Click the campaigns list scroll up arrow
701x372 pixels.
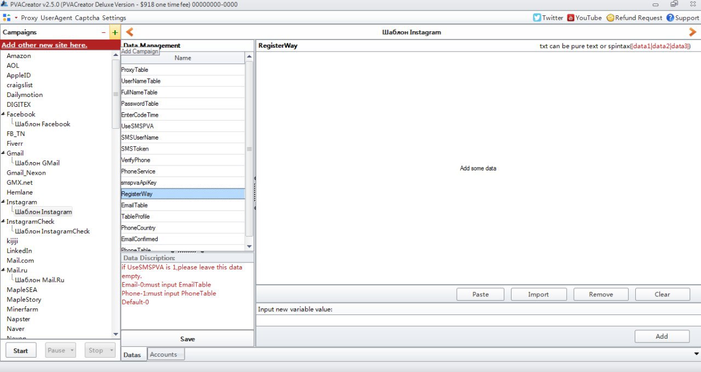point(116,55)
